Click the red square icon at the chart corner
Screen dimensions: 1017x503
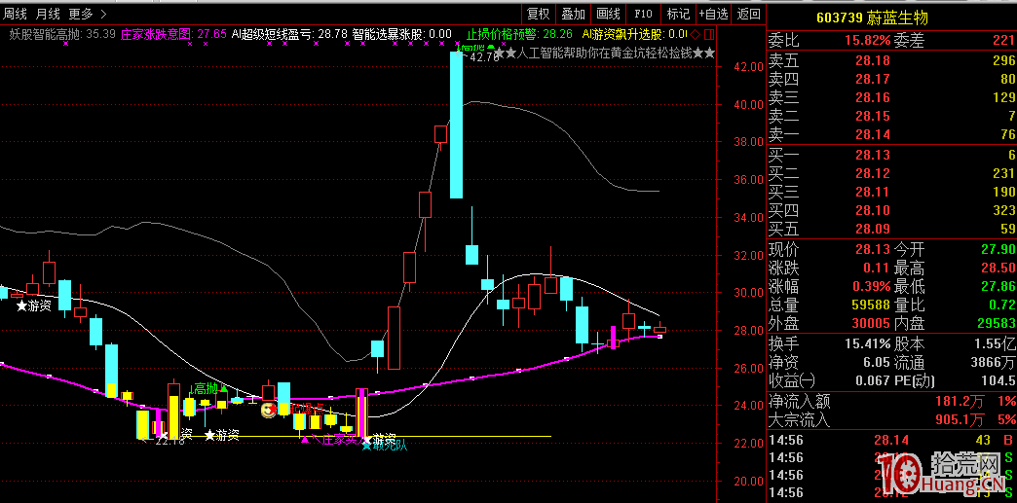coord(708,34)
